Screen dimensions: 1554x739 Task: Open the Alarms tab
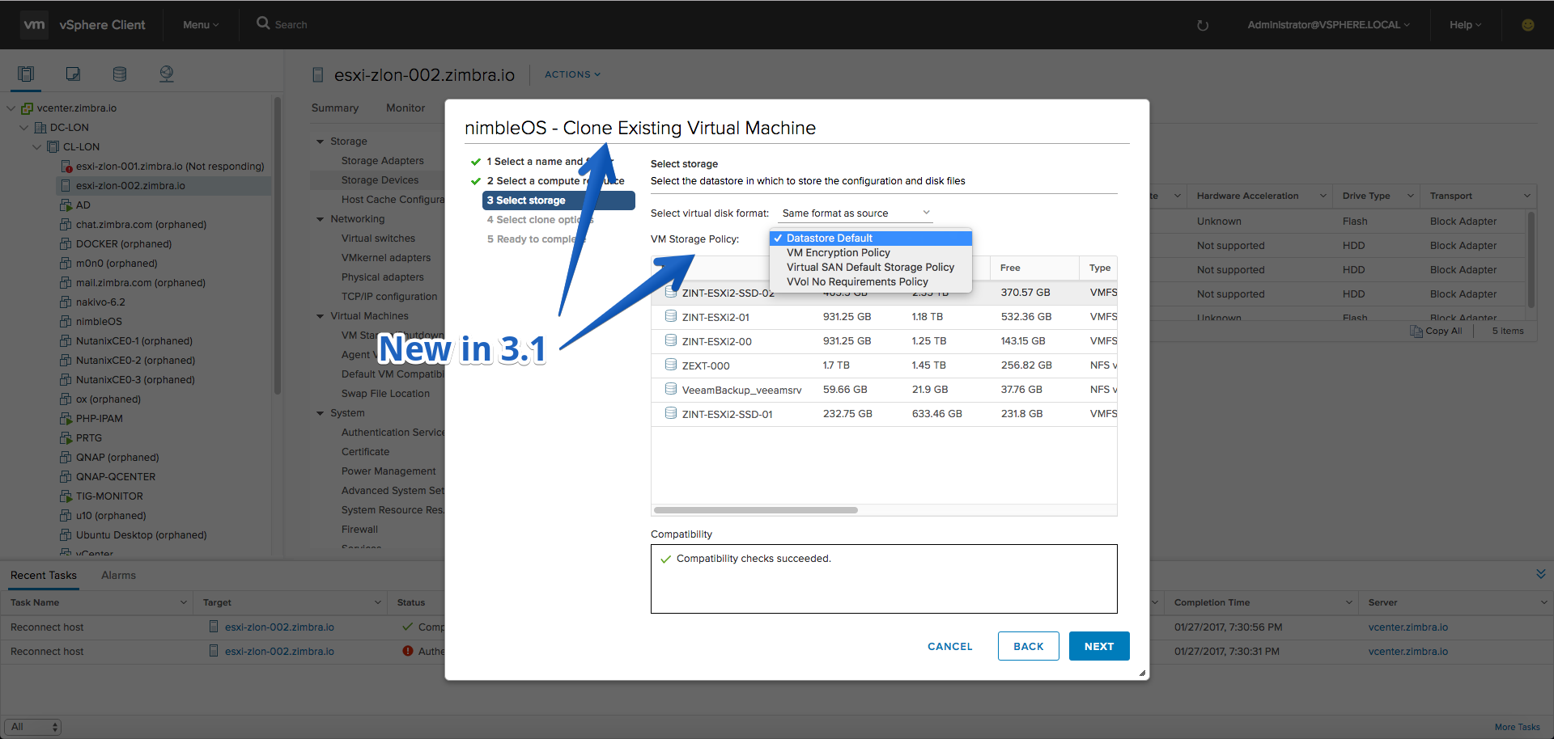coord(118,575)
